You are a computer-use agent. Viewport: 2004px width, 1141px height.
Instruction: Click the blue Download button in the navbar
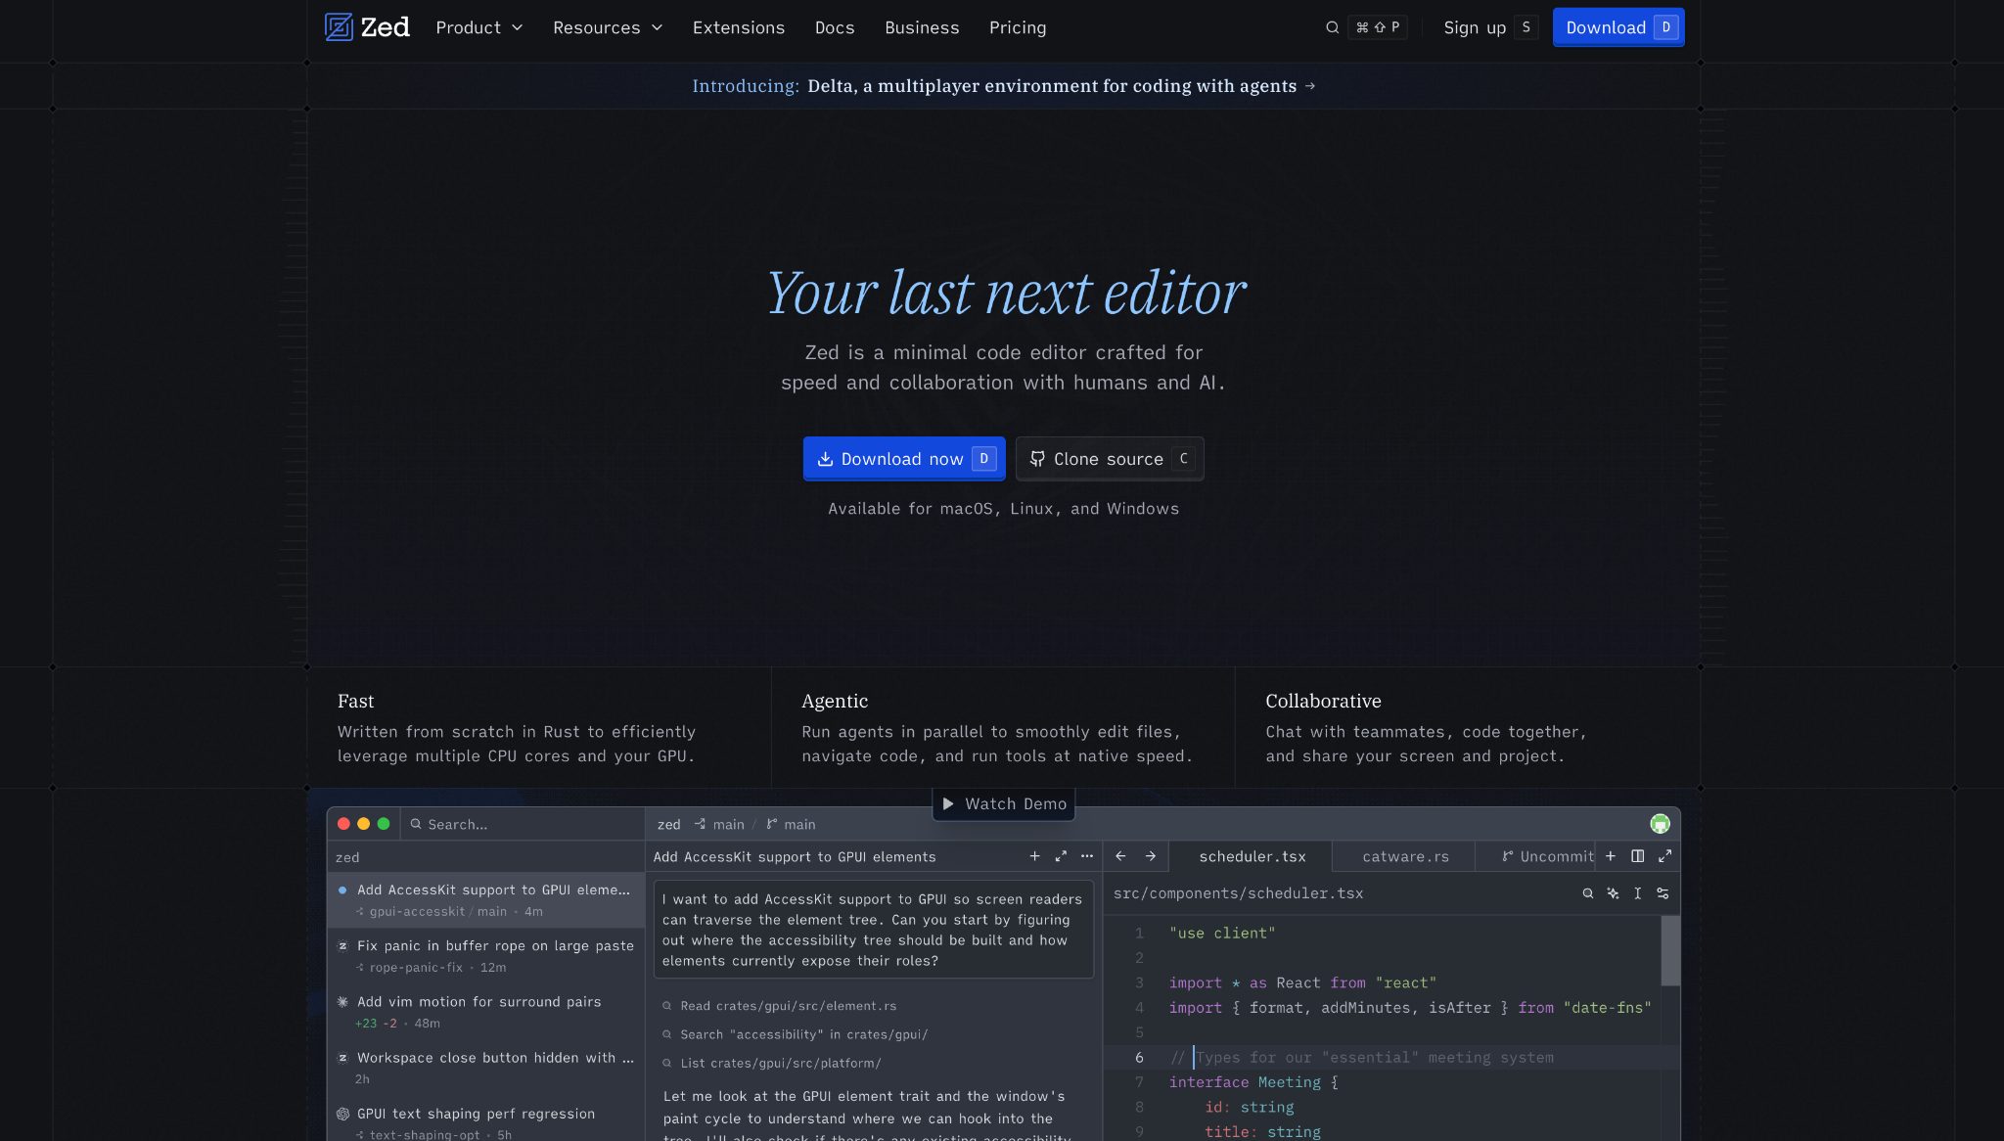click(1618, 27)
